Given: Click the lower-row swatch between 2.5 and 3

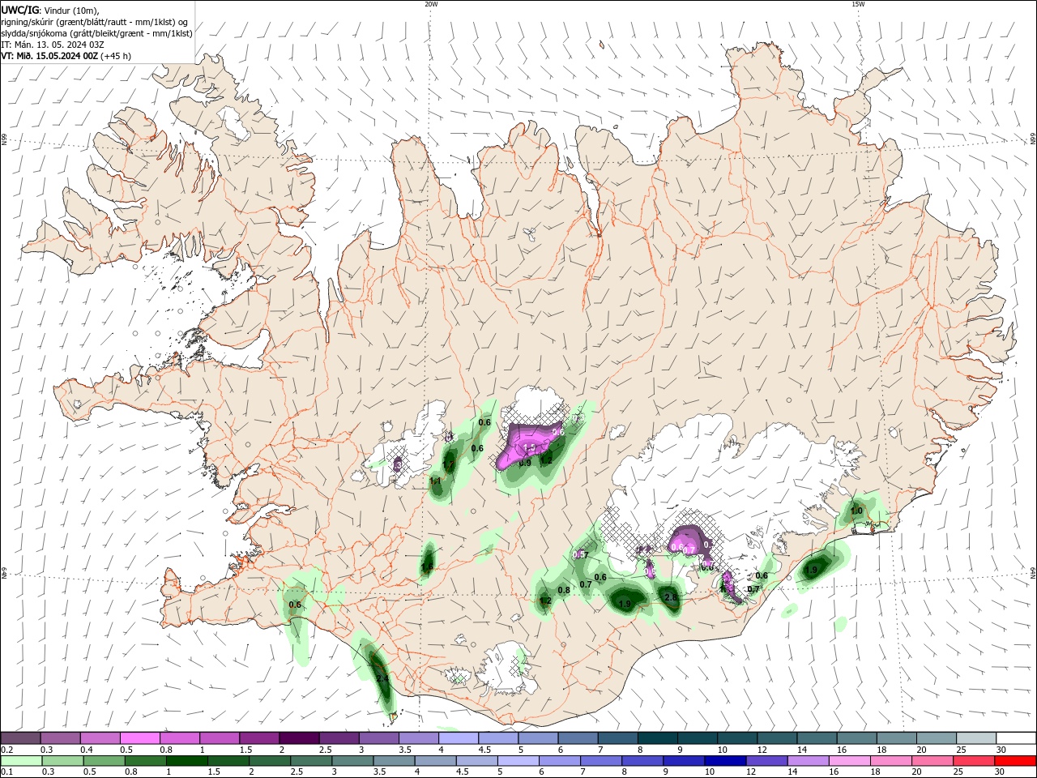Looking at the screenshot, I should point(311,761).
